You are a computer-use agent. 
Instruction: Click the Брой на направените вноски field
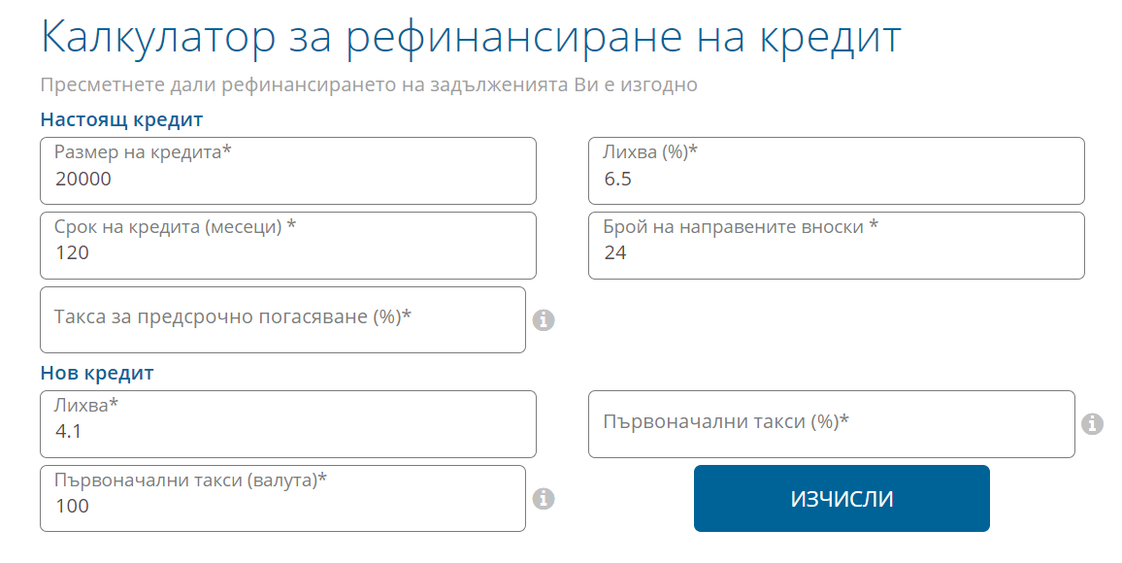click(836, 246)
